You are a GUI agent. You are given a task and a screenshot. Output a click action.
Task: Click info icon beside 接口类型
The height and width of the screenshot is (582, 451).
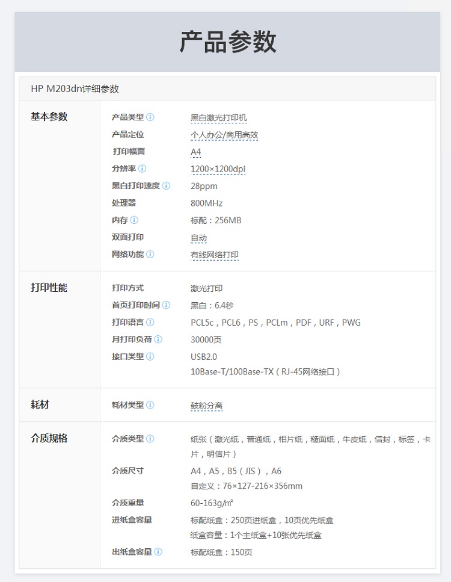150,356
